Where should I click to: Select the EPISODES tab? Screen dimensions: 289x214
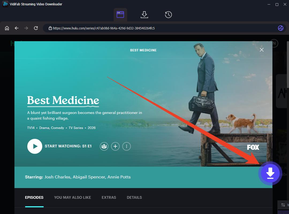(34, 197)
